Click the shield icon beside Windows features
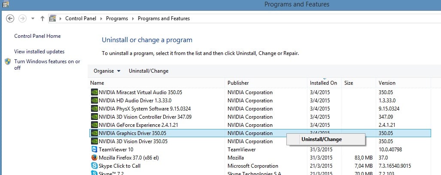This screenshot has height=175, width=441. [x=8, y=62]
